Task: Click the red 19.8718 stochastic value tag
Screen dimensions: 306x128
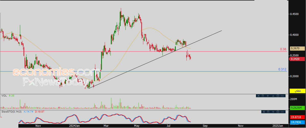Action: 297,117
